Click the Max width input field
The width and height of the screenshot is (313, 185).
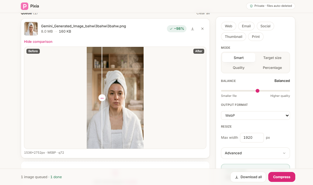click(x=252, y=138)
